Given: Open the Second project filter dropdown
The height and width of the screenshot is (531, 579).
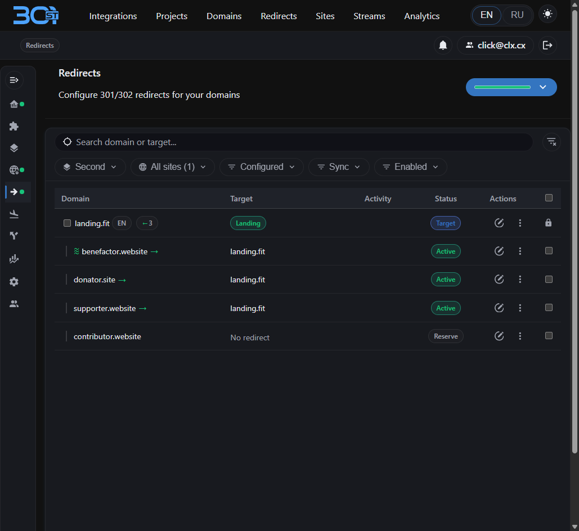Looking at the screenshot, I should 90,167.
